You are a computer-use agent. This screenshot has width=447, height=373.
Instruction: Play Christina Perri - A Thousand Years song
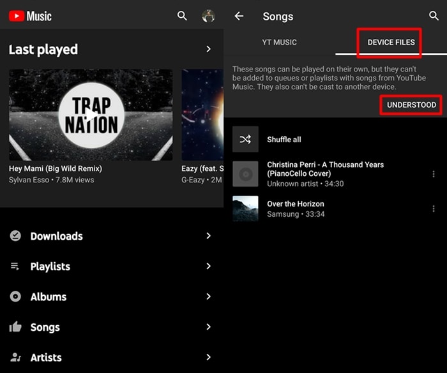325,169
